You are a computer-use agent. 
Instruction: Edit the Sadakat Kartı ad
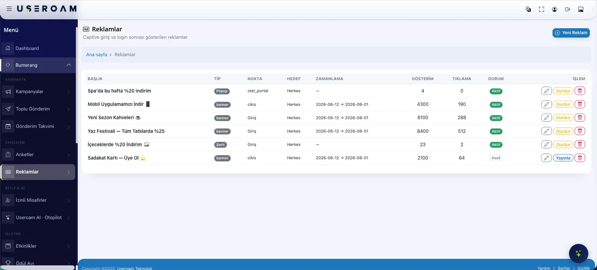click(546, 158)
